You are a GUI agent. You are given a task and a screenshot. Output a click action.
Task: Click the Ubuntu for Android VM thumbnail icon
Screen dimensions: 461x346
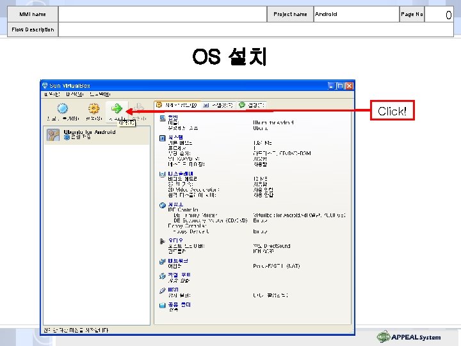click(x=53, y=135)
